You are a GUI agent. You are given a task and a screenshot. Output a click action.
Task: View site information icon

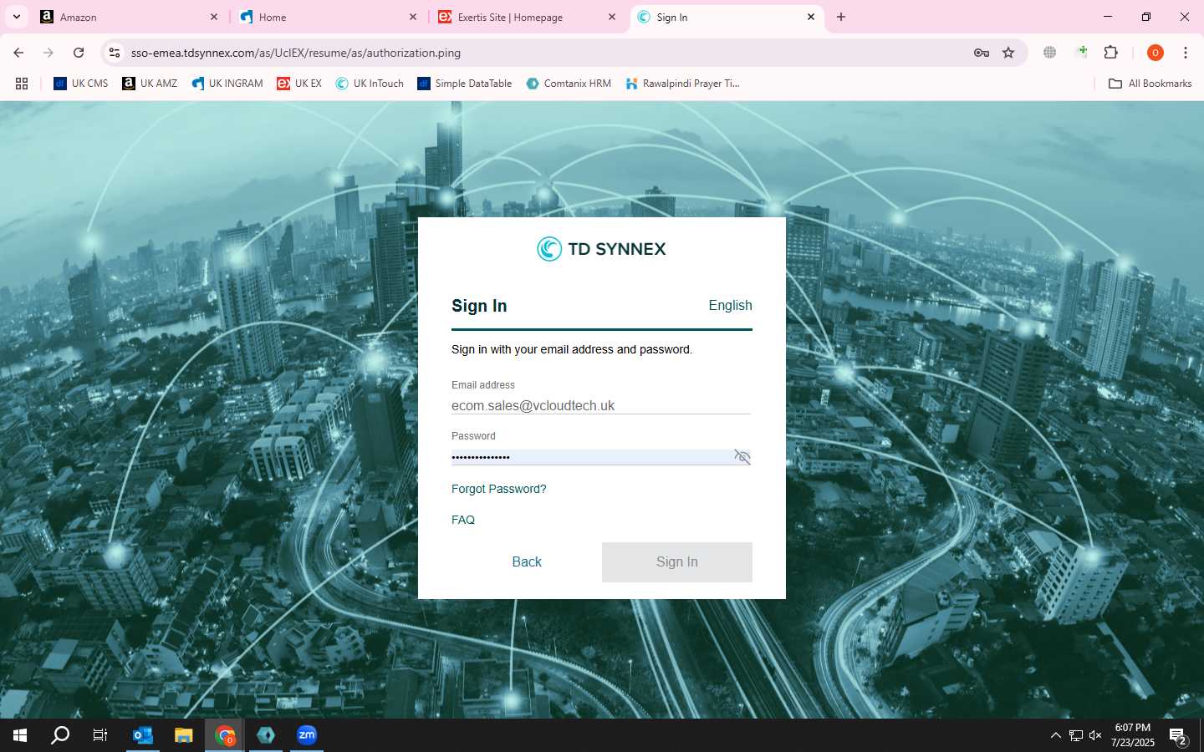click(115, 53)
